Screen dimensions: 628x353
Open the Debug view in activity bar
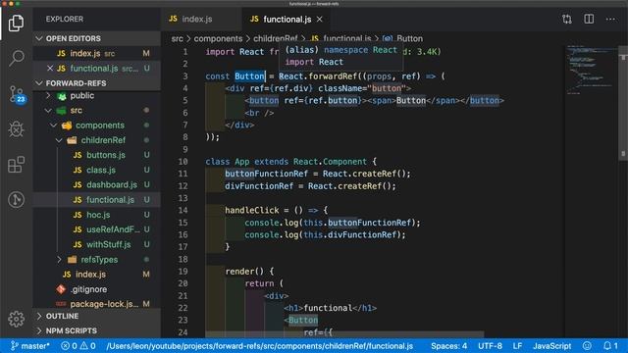16,129
